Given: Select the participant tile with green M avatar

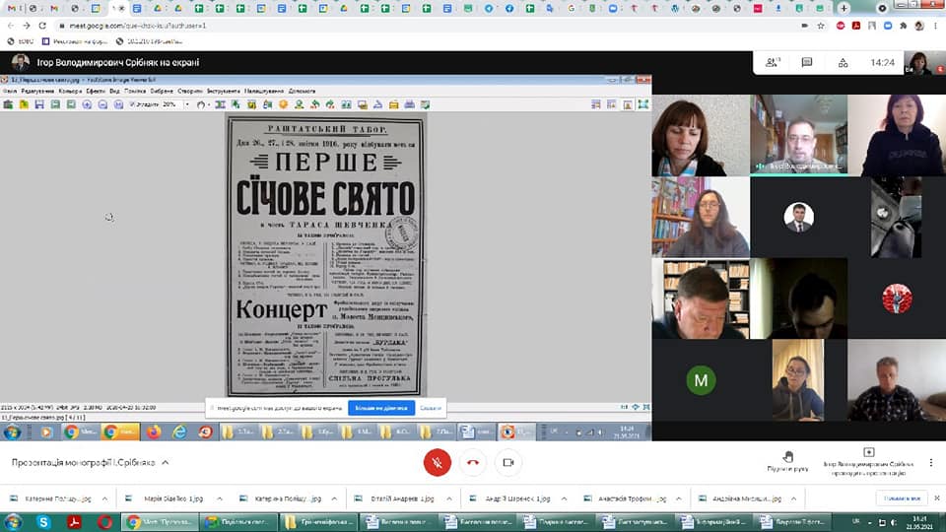Looking at the screenshot, I should pyautogui.click(x=701, y=380).
